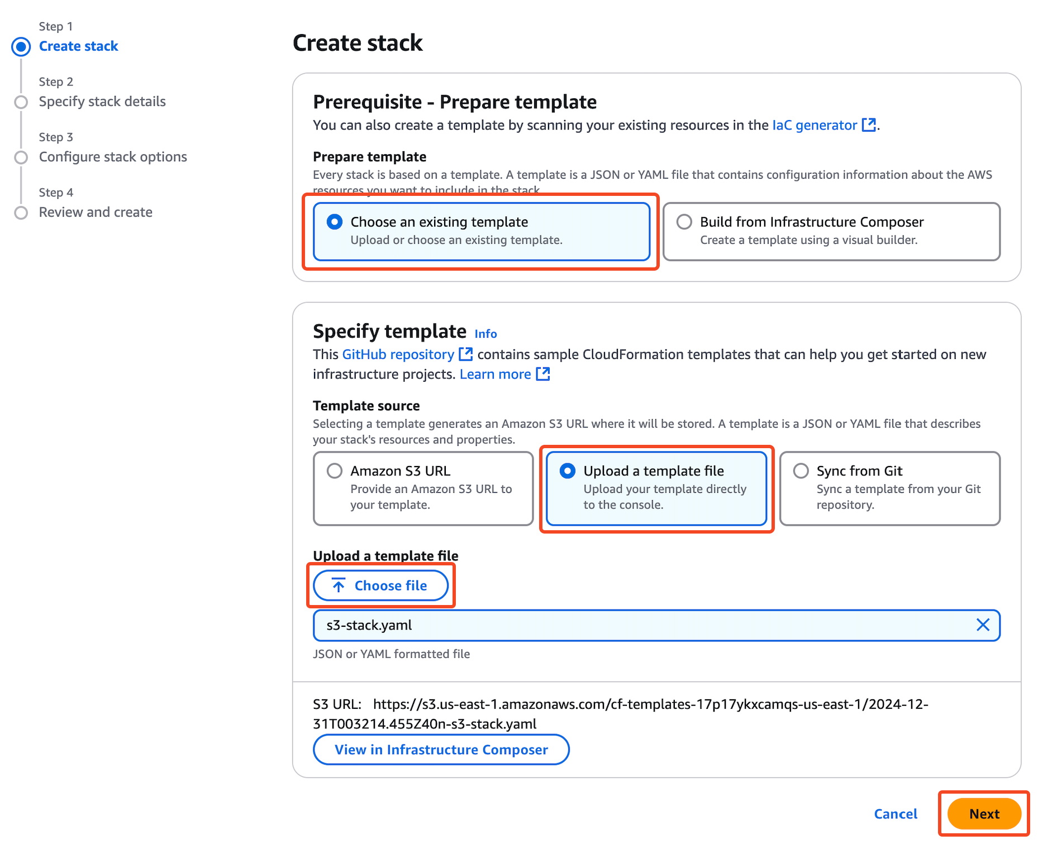This screenshot has width=1038, height=845.
Task: Open the Info link beside Specify template
Action: click(x=485, y=334)
